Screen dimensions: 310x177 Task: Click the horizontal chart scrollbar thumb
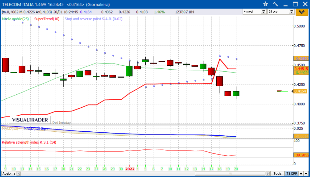230,174
